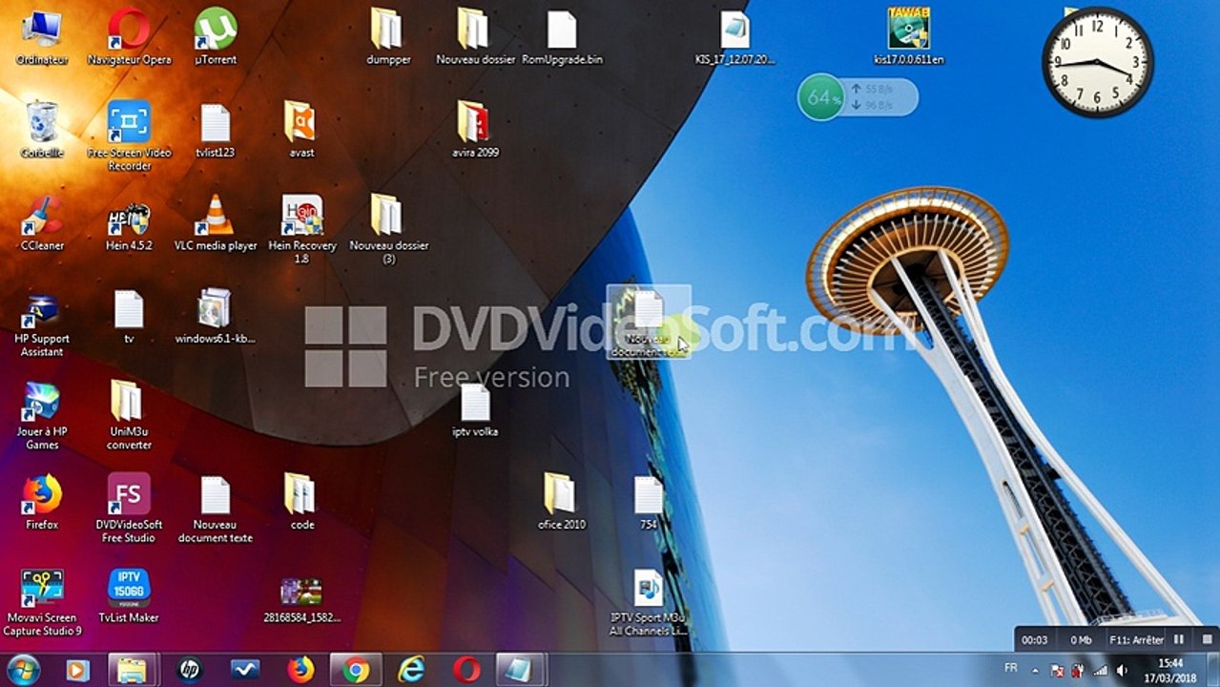Viewport: 1220px width, 687px height.
Task: Open Internet Explorer from the taskbar
Action: (411, 670)
